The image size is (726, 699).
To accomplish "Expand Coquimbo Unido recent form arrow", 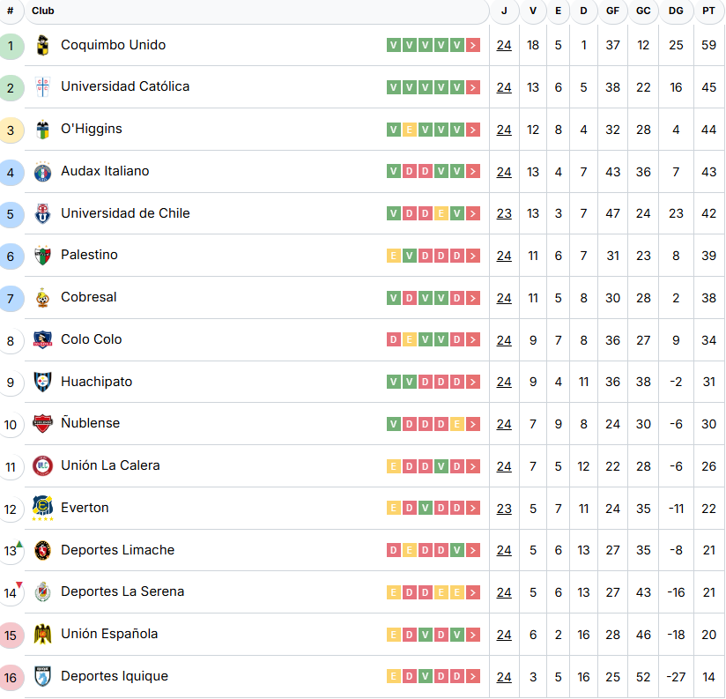I will (474, 45).
